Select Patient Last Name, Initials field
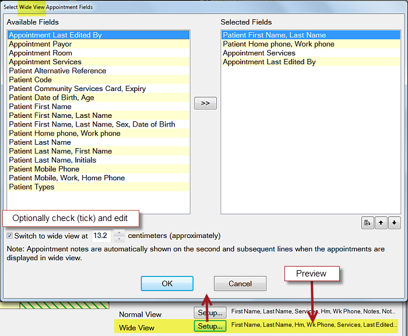The image size is (408, 336). [99, 160]
